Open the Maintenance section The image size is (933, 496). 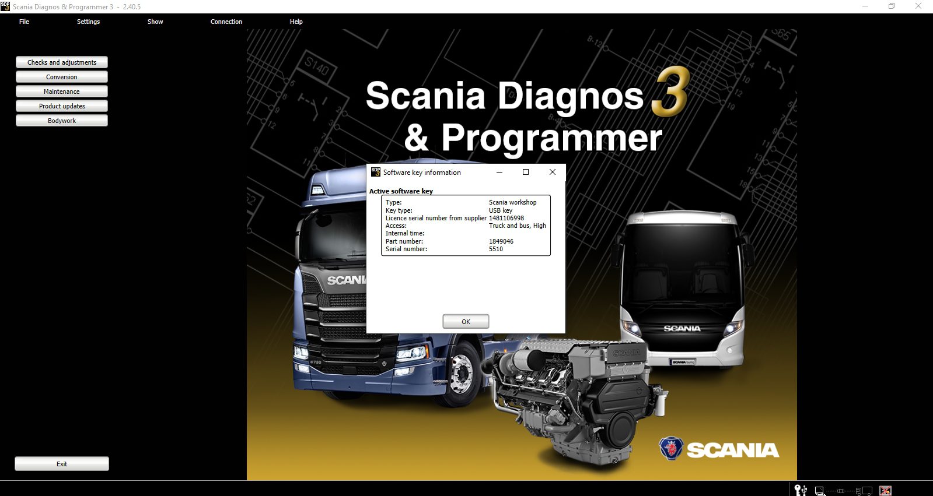62,92
